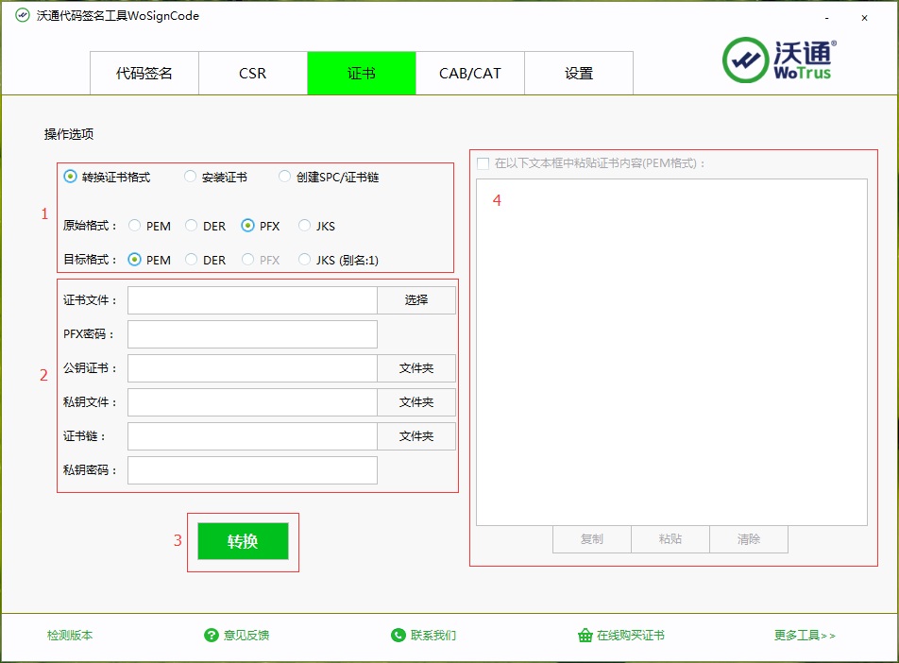Click the 检测版本 link
The width and height of the screenshot is (899, 663).
(x=70, y=636)
